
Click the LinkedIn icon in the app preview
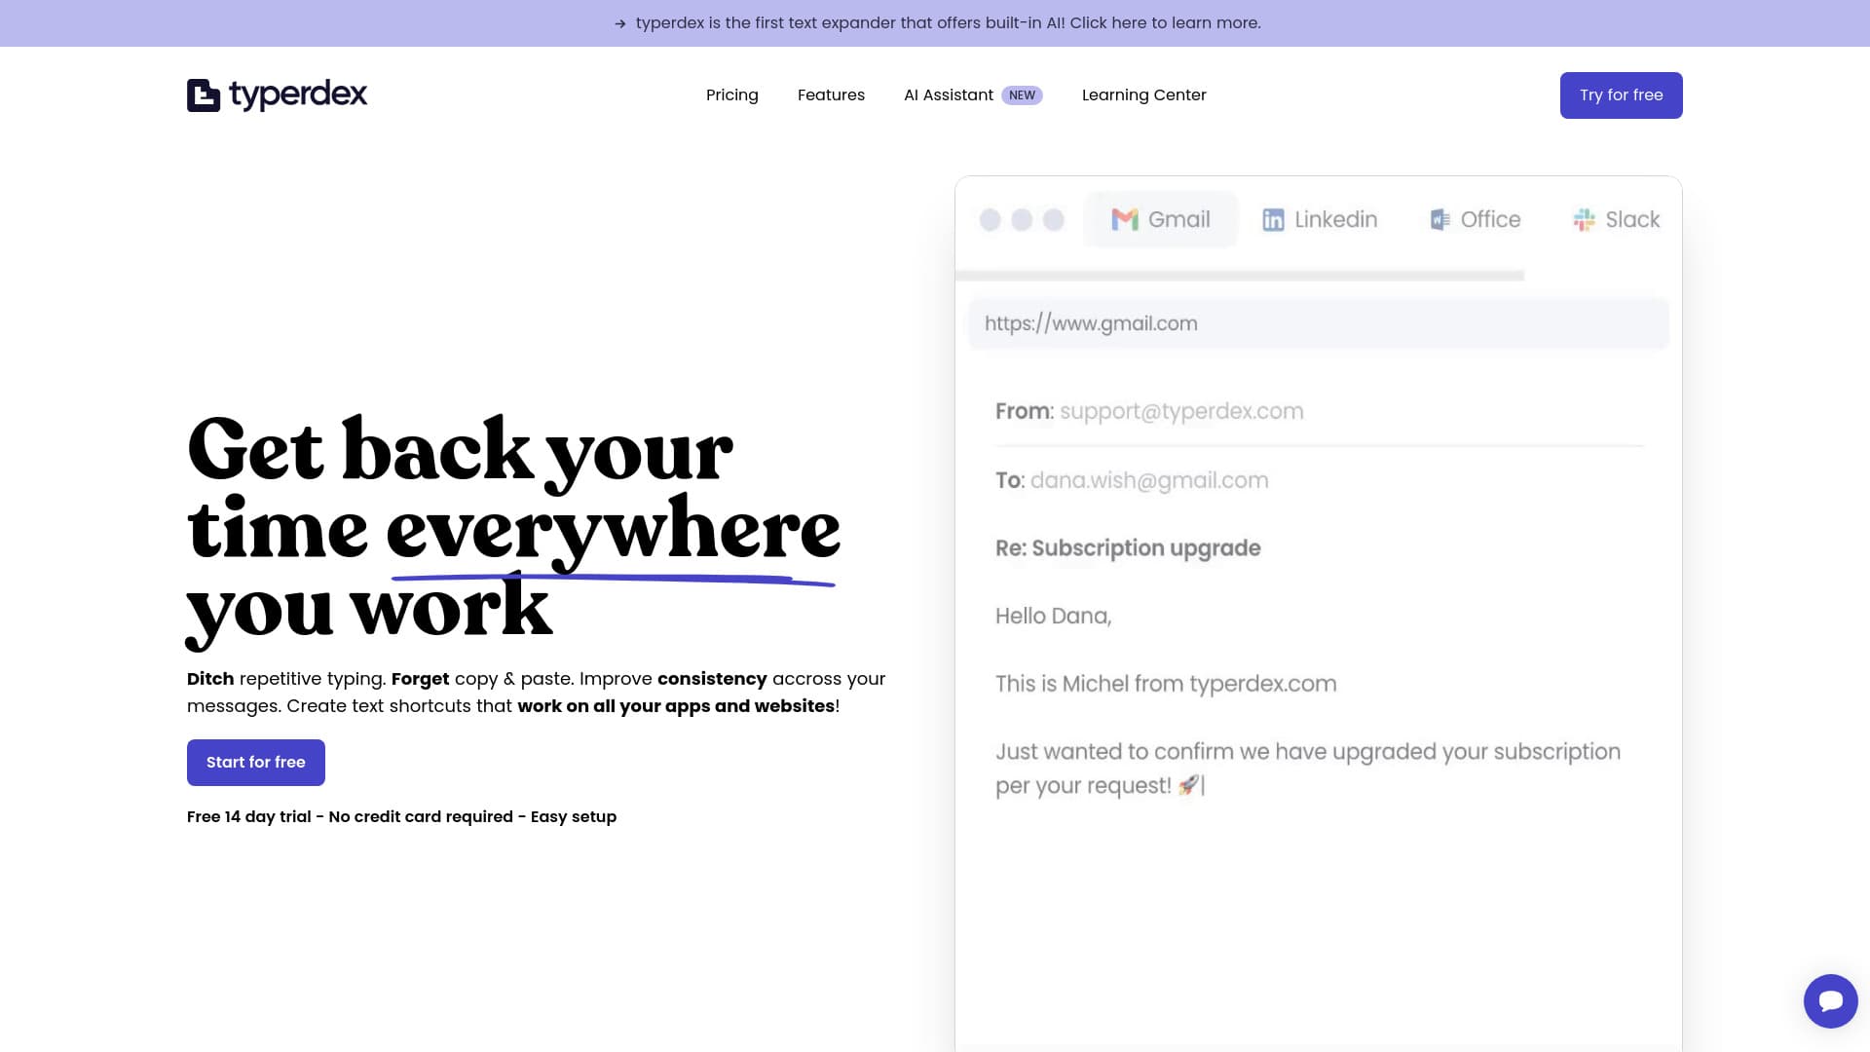[1273, 219]
